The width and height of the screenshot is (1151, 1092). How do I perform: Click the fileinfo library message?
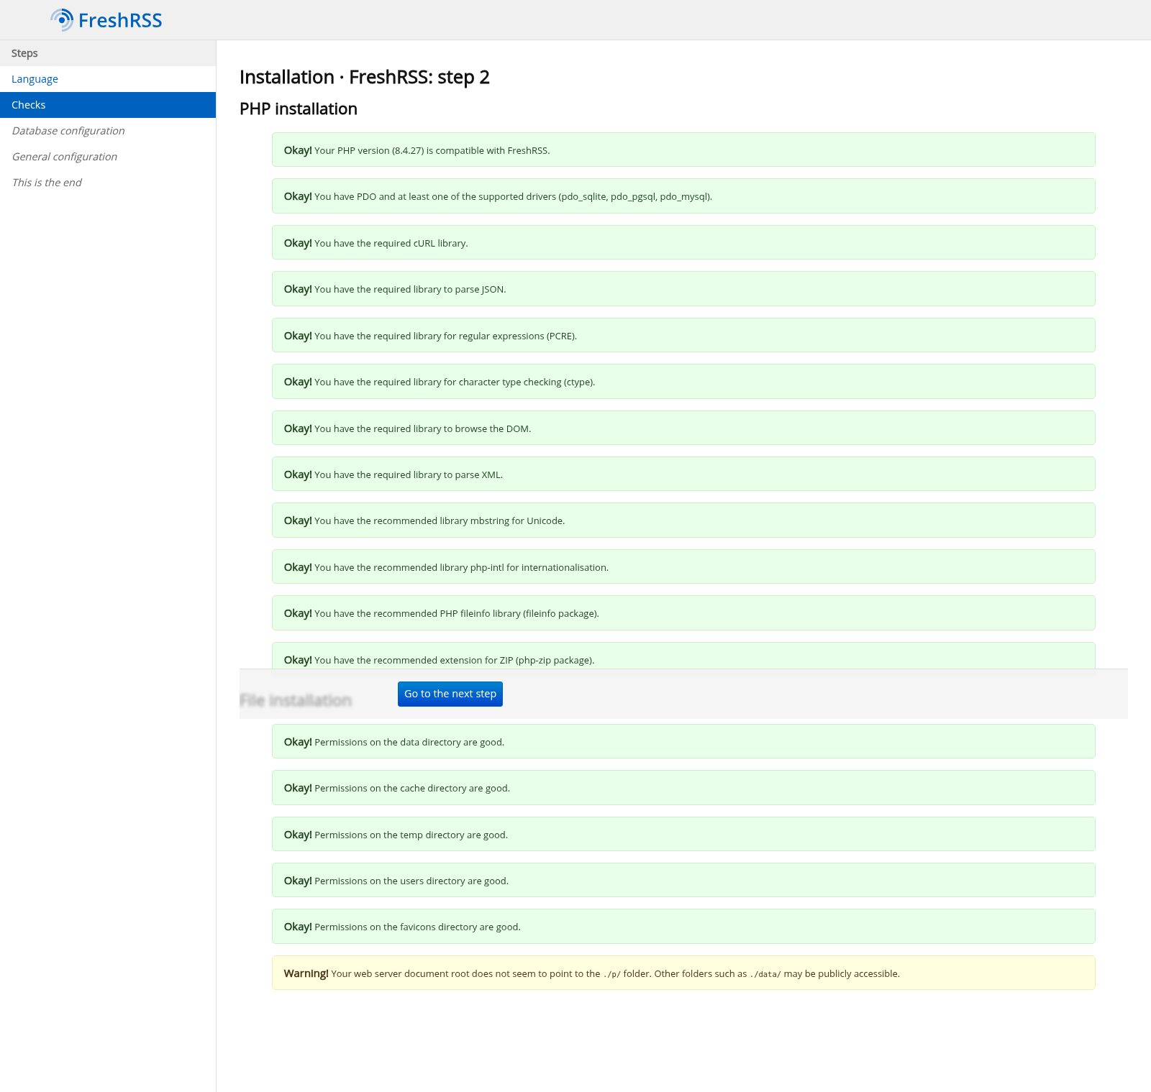[x=683, y=613]
